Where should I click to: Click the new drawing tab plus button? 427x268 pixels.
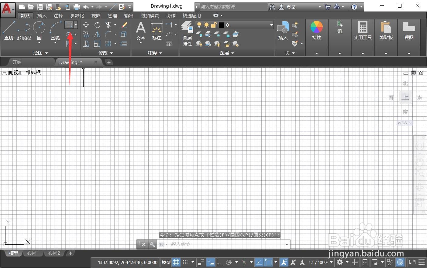109,62
